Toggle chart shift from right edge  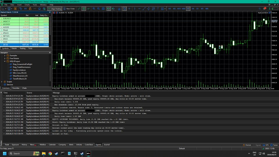(x=113, y=8)
